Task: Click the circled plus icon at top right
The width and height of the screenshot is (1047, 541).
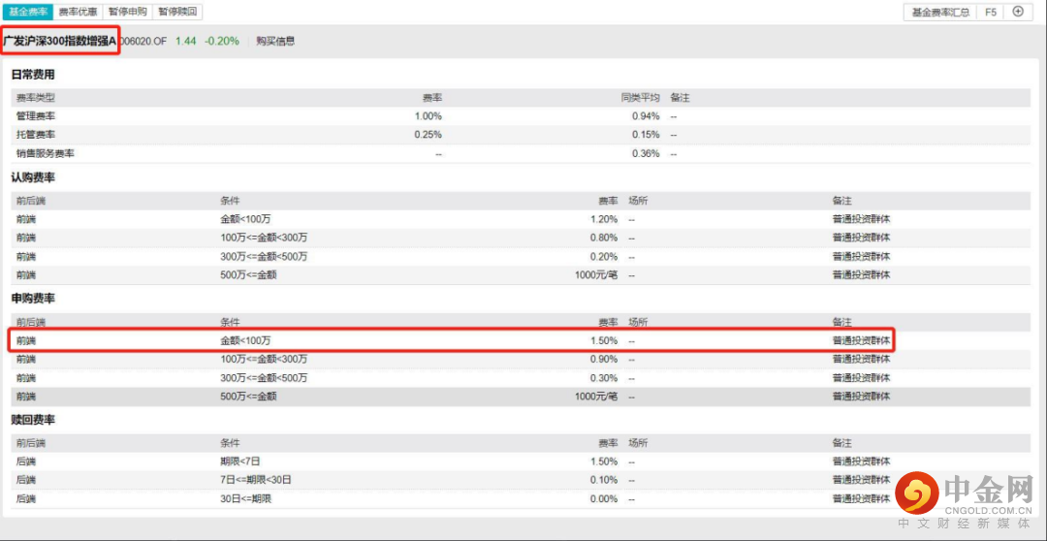Action: point(1018,12)
